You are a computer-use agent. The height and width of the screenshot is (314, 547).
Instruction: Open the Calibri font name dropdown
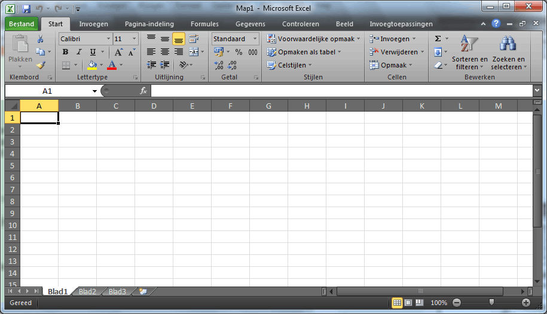pos(108,39)
